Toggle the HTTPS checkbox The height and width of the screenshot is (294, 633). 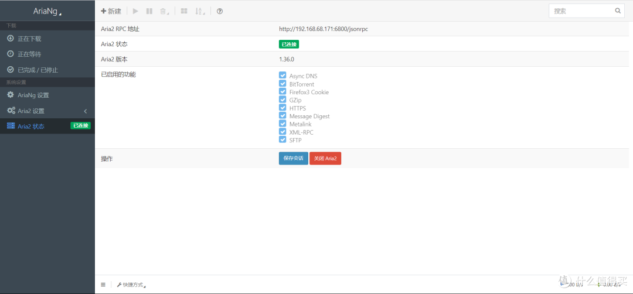pos(283,108)
